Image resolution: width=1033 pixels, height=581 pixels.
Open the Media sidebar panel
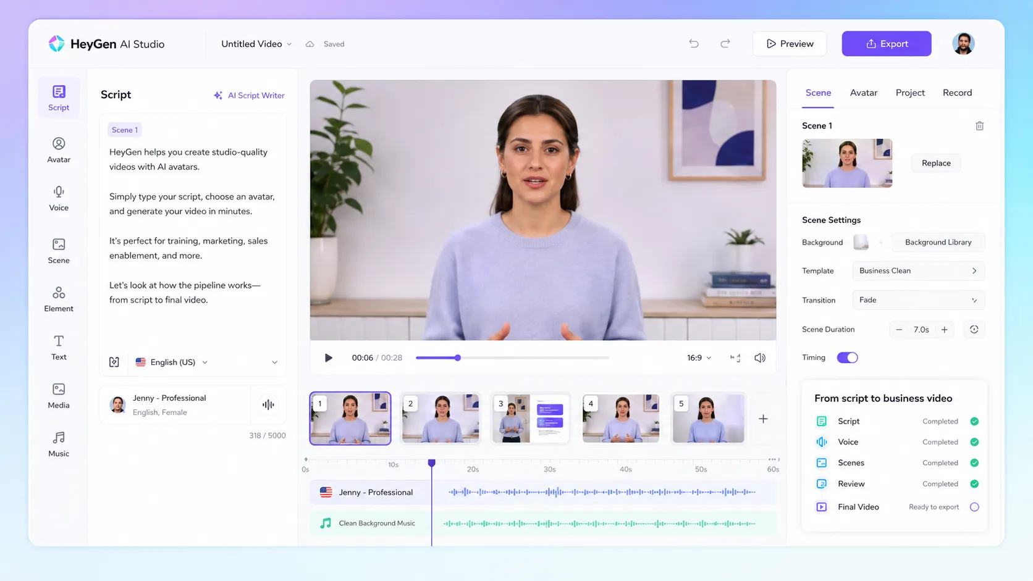point(59,396)
